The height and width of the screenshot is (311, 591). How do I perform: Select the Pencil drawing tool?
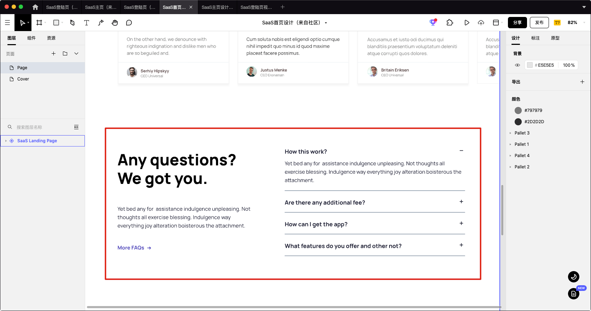click(x=101, y=23)
